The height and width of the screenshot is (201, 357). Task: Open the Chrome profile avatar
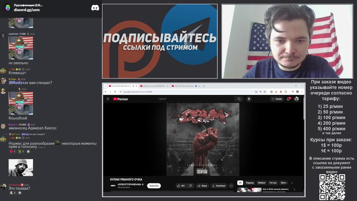[x=298, y=92]
